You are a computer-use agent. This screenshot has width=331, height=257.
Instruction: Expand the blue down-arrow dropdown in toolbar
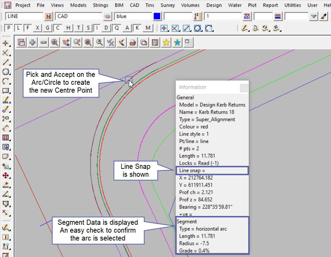(x=314, y=16)
